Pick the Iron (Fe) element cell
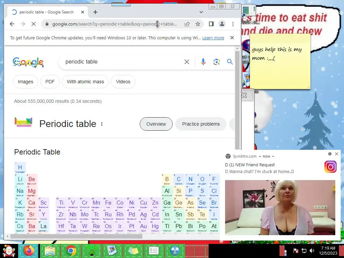 click(108, 203)
